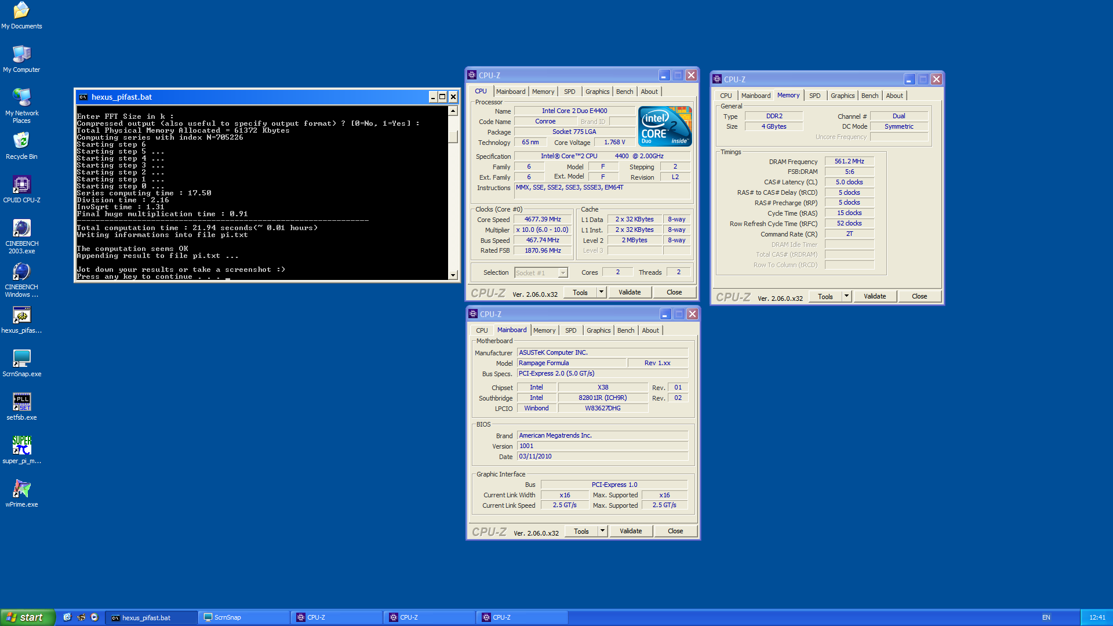Launch ScrnSnap.exe desktop icon

click(x=21, y=363)
